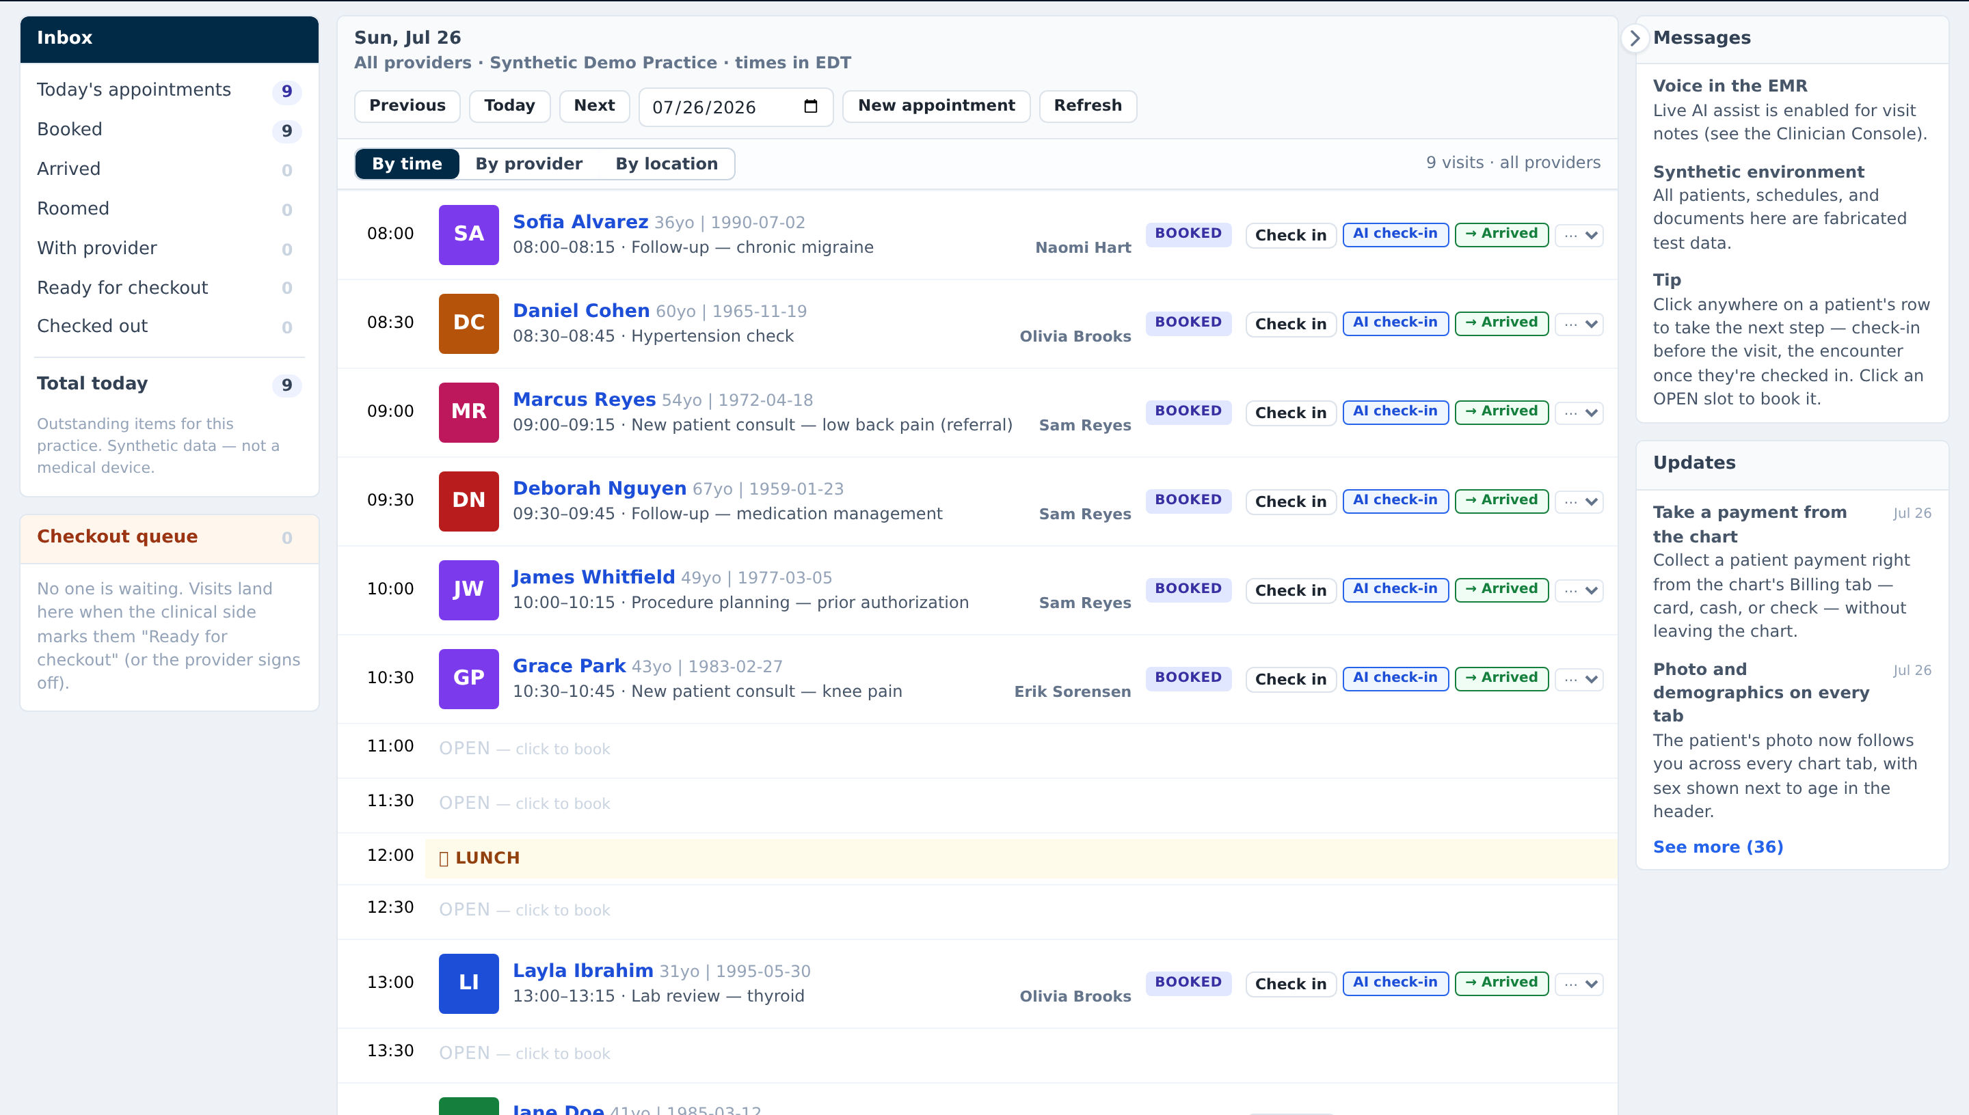The width and height of the screenshot is (1969, 1115).
Task: Book the 12:30 OPEN slot
Action: 978,911
